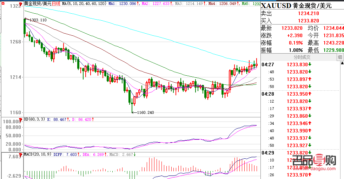Click the 1160.240 low price marker
This screenshot has height=179, width=344.
click(145, 112)
